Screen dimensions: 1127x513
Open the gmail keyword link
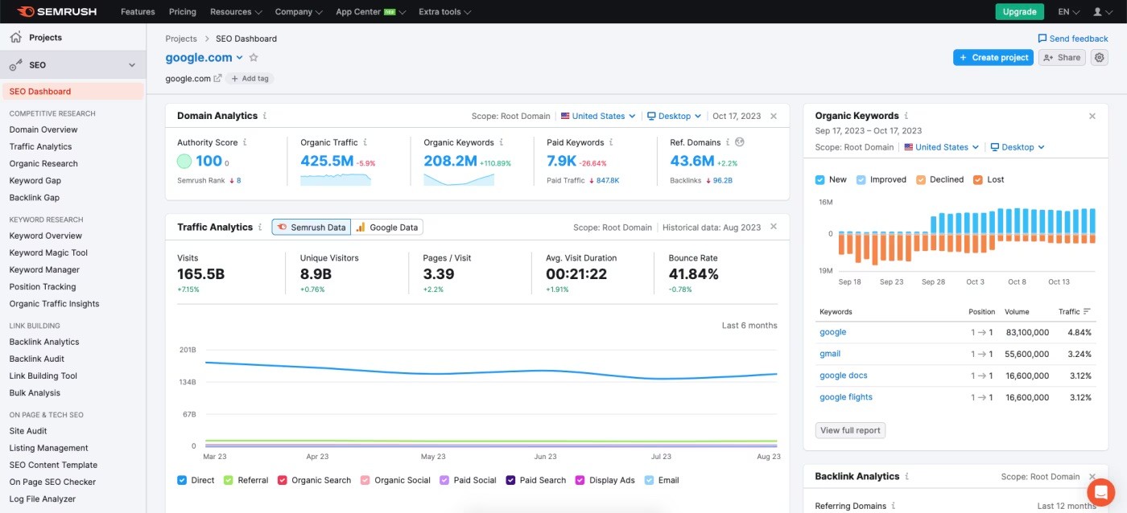click(x=830, y=354)
